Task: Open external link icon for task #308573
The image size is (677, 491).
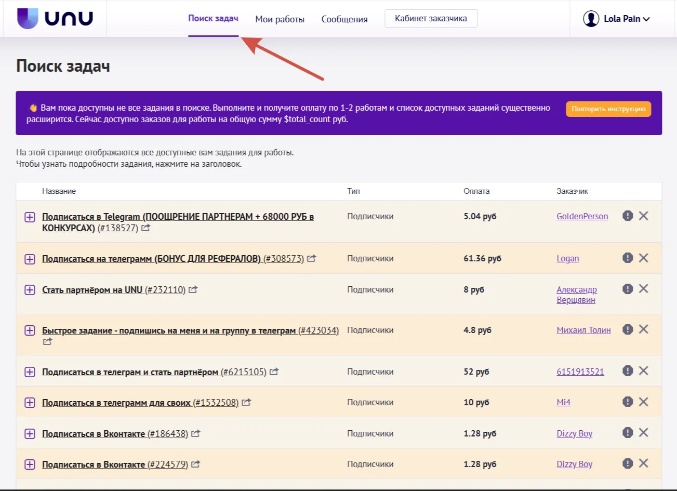Action: pos(311,258)
